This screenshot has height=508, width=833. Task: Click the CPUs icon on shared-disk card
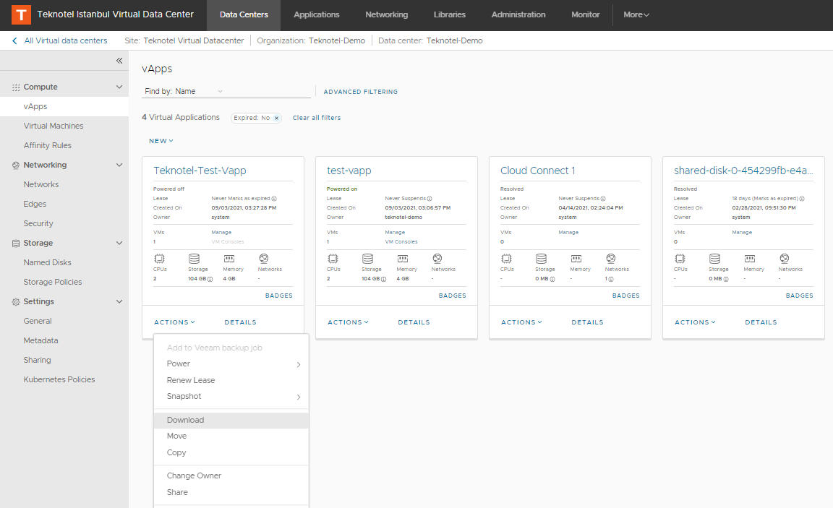680,259
